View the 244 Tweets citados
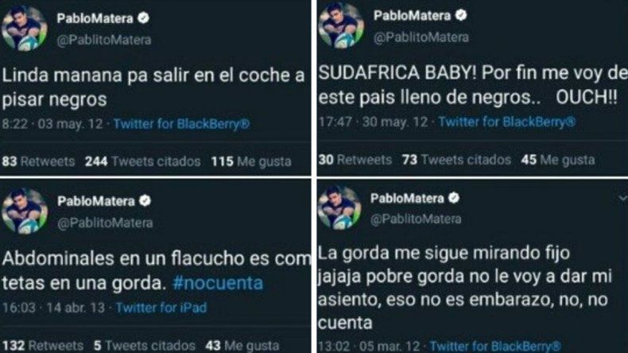Viewport: 628px width, 353px height. 142,161
